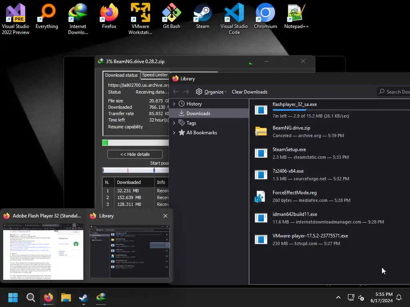Screen dimensions: 410x307
Task: Open the Steam desktop shortcut
Action: 203,16
